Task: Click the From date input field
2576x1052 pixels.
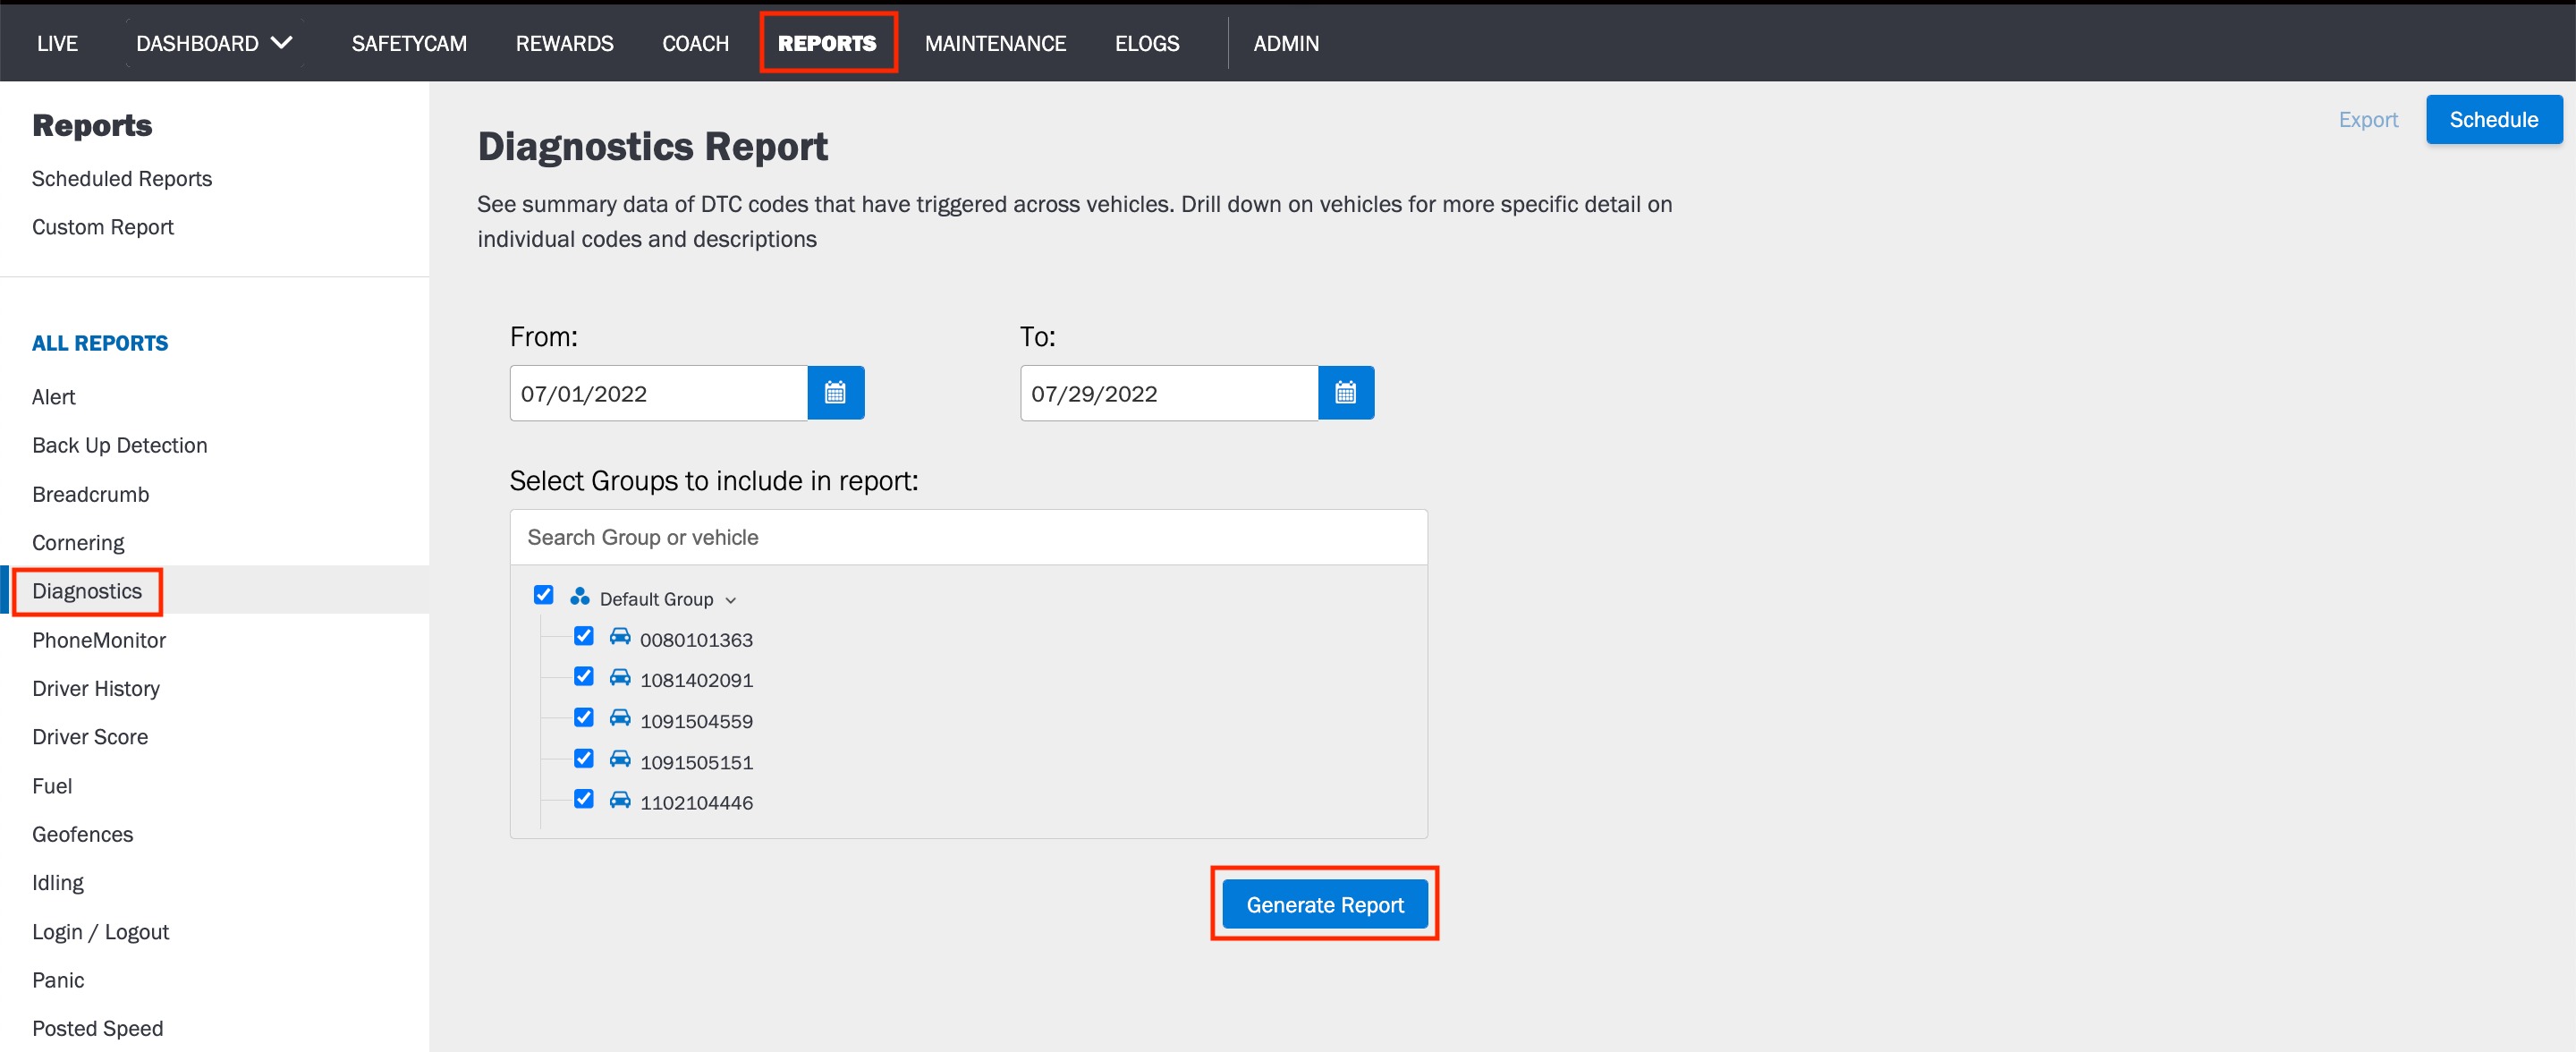Action: 659,393
